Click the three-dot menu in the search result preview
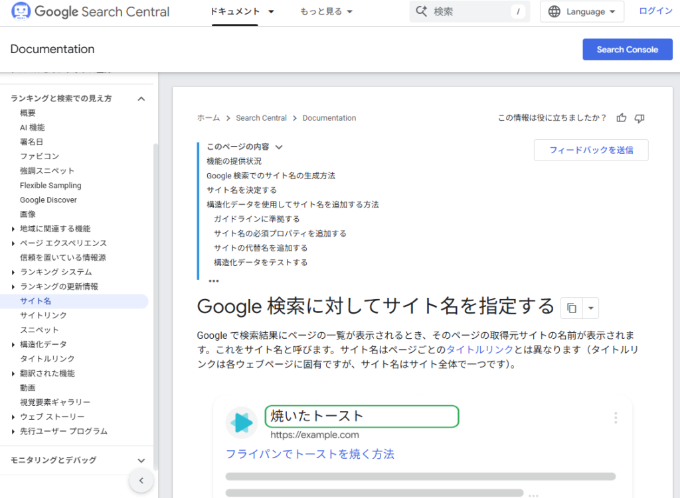The width and height of the screenshot is (680, 498). point(616,418)
